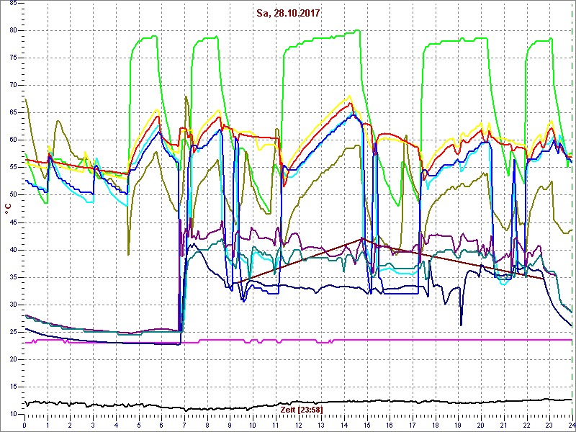Click hour 22 on the time axis
The width and height of the screenshot is (576, 432).
coord(527,425)
